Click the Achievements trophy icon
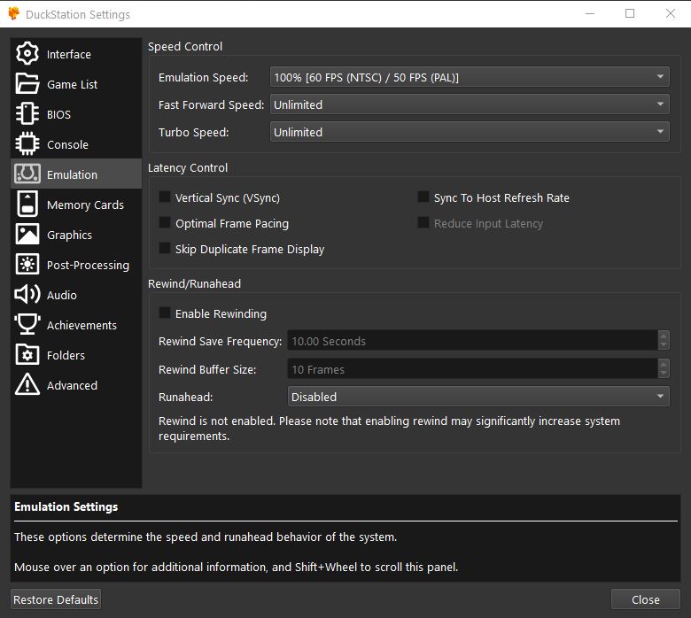Screen dimensions: 691x618 pos(27,325)
